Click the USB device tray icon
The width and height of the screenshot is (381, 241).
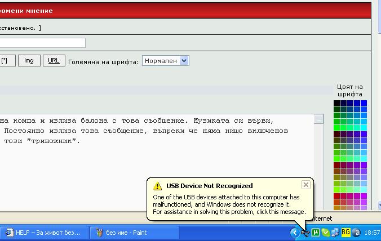(x=305, y=232)
